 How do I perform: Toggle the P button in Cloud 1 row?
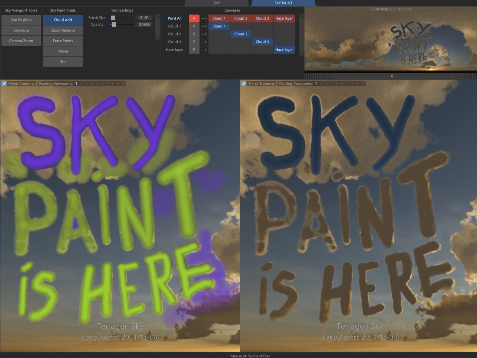pyautogui.click(x=194, y=26)
